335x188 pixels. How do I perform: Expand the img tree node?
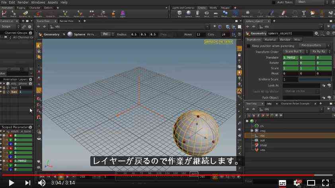[x=252, y=131]
